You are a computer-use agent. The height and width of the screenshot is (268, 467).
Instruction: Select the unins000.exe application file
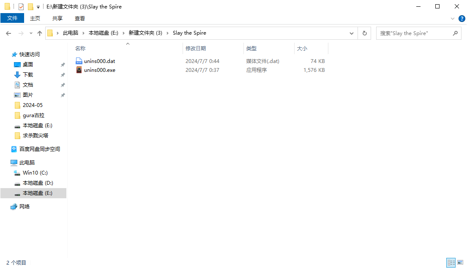coord(99,70)
